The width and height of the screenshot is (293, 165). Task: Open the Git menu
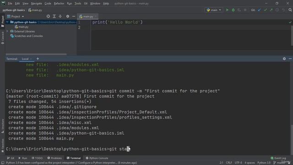pyautogui.click(x=86, y=3)
